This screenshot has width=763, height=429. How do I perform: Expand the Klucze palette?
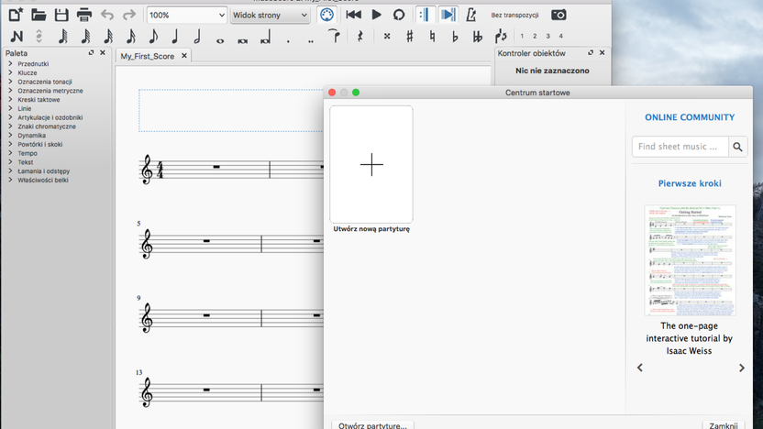[10, 72]
